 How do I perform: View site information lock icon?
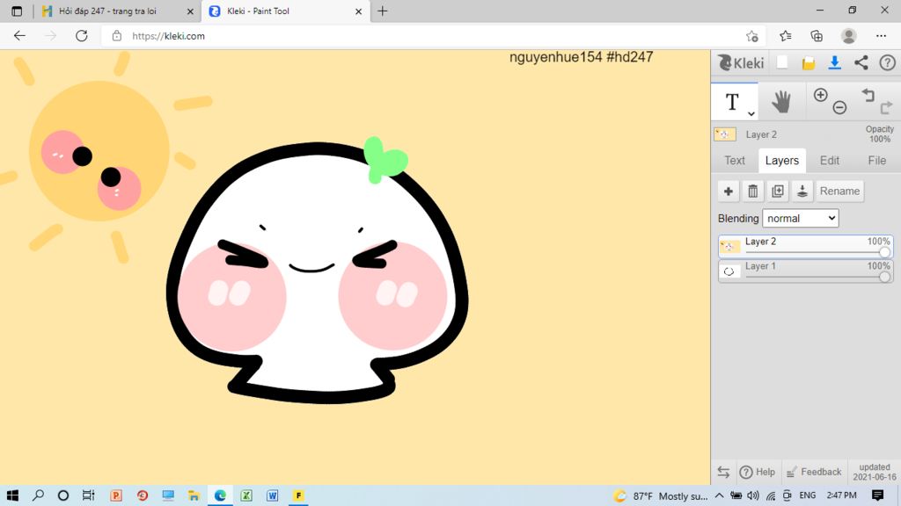pyautogui.click(x=117, y=35)
